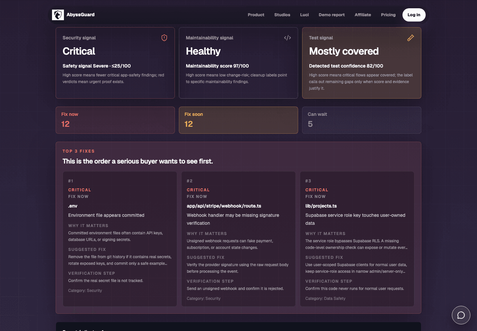Screen dimensions: 477x331
Task: Click "Confirm the real secret file is not tracked."
Action: pyautogui.click(x=106, y=281)
